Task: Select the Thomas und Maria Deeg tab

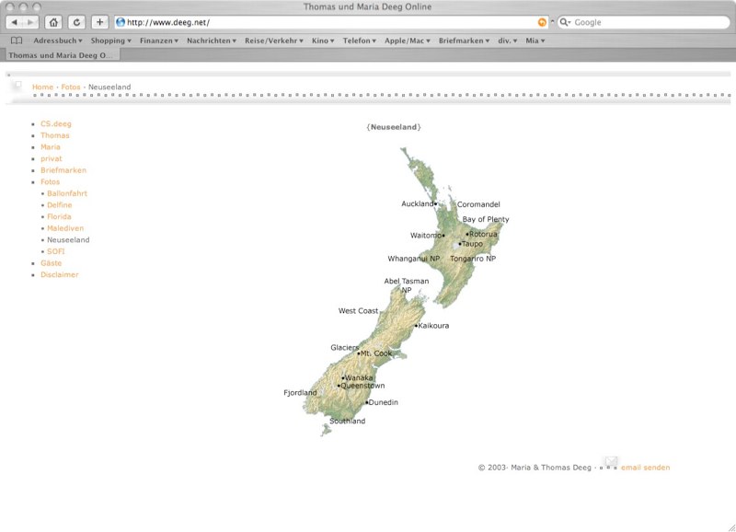Action: (62, 55)
